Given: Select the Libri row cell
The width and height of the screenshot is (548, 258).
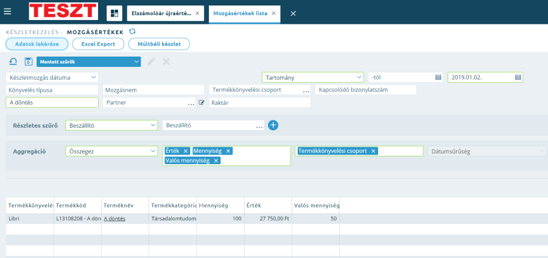Looking at the screenshot, I should point(30,218).
